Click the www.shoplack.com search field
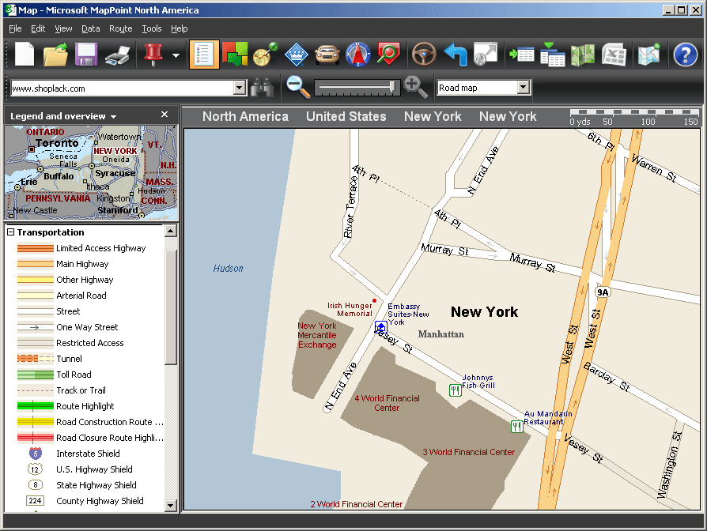The width and height of the screenshot is (707, 531). pyautogui.click(x=122, y=88)
